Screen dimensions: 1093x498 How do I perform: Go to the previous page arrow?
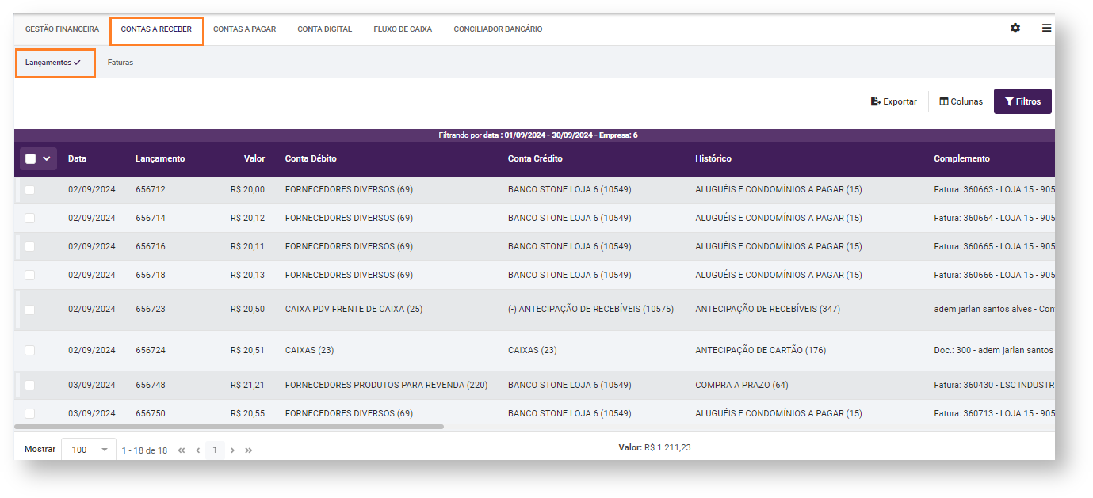[x=198, y=450]
